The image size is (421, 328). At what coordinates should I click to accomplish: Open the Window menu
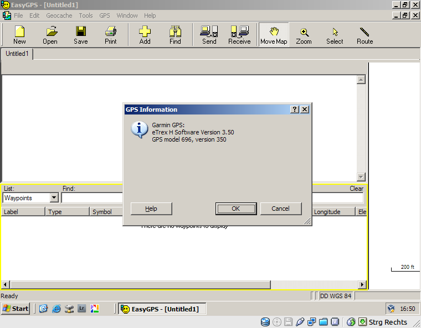click(x=127, y=15)
